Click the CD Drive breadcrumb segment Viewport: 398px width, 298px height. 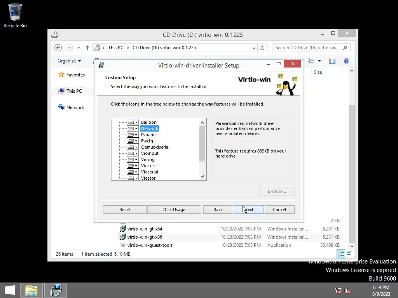pyautogui.click(x=164, y=48)
